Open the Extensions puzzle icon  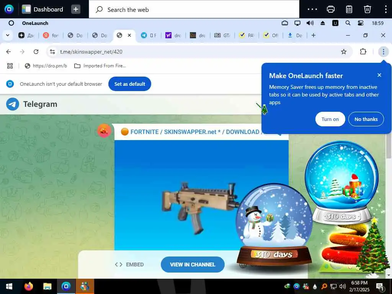point(363,52)
